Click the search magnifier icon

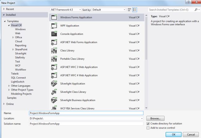196,10
